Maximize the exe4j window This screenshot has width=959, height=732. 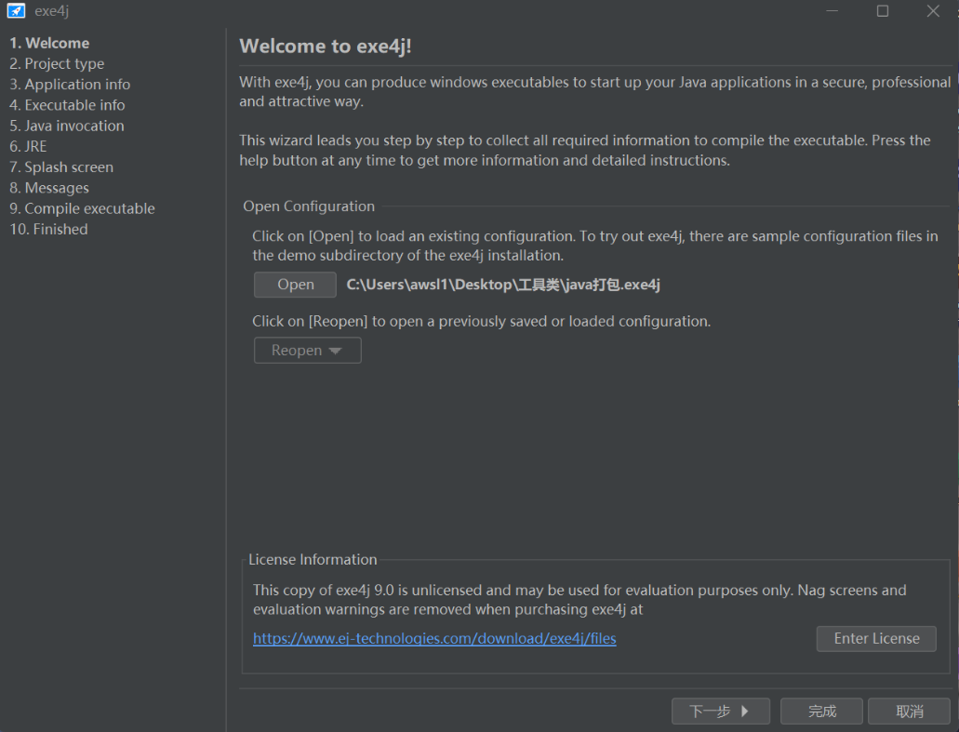coord(883,11)
